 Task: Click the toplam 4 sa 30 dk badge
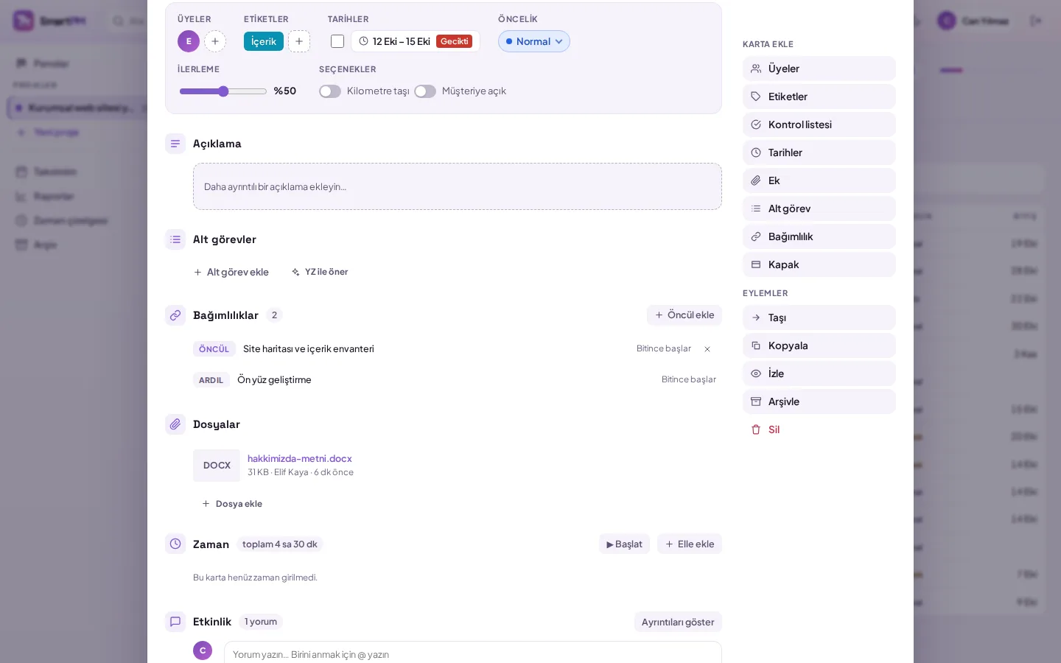pyautogui.click(x=280, y=544)
